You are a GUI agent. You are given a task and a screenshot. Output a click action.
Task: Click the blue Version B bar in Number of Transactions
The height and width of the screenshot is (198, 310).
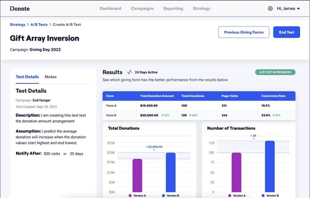tap(270, 166)
